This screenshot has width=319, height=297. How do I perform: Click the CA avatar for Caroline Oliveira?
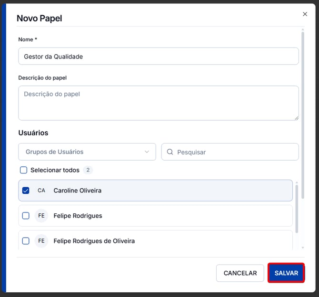pos(41,191)
